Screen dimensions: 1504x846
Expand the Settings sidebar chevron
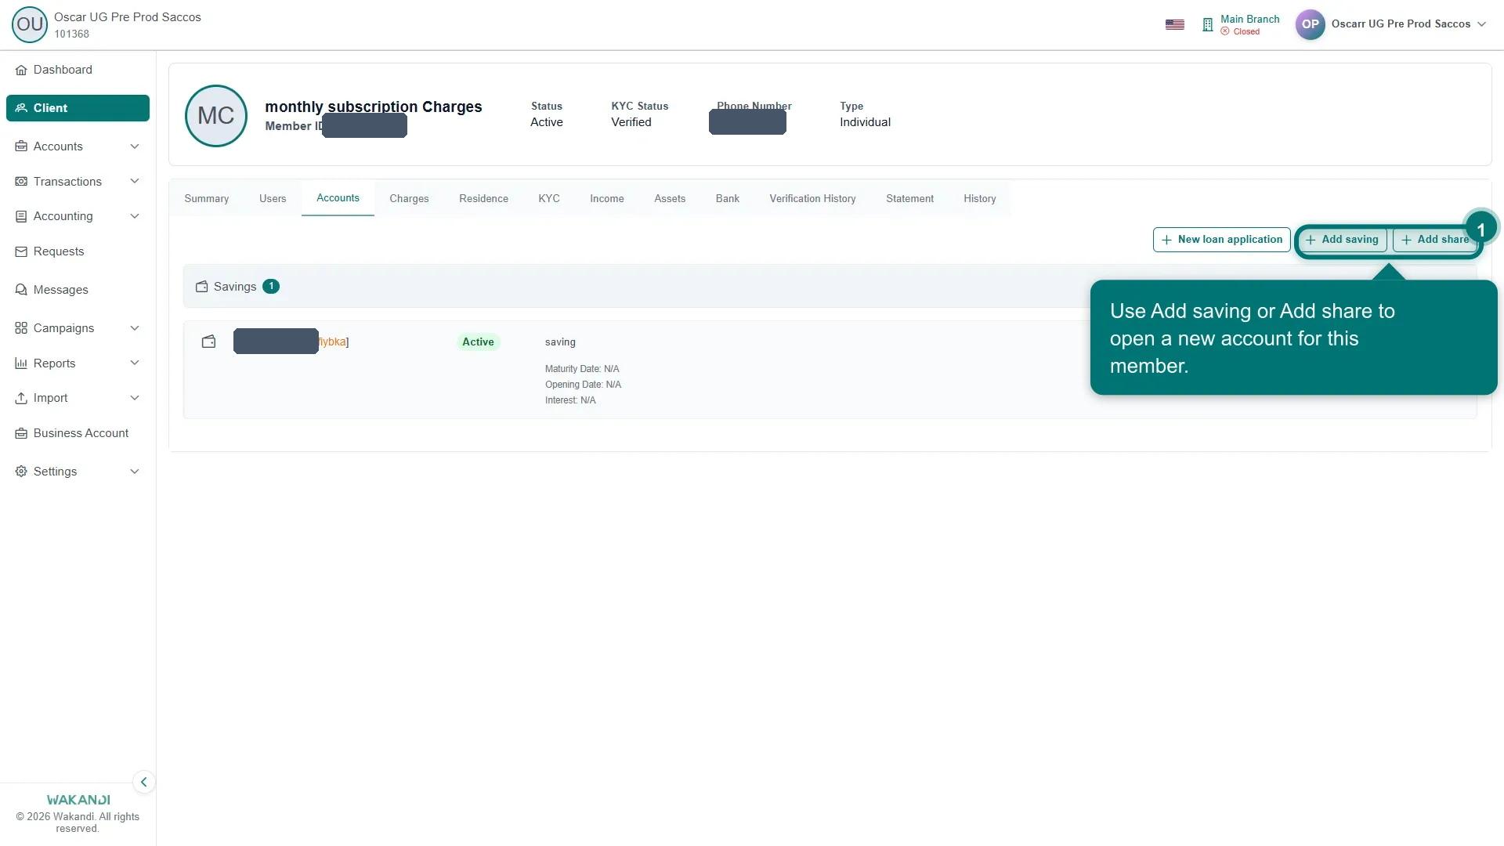(135, 472)
